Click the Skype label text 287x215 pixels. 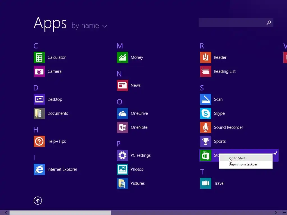[x=219, y=114]
